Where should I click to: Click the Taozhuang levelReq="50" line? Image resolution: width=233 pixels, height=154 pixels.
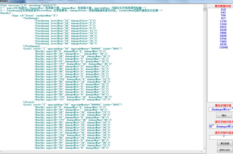pos(66,33)
